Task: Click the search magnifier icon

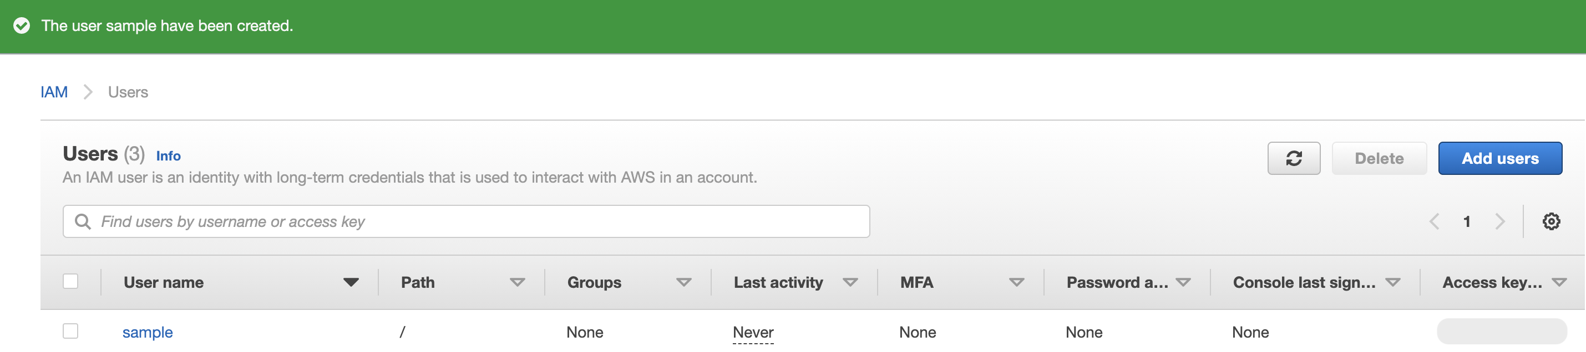Action: tap(83, 221)
